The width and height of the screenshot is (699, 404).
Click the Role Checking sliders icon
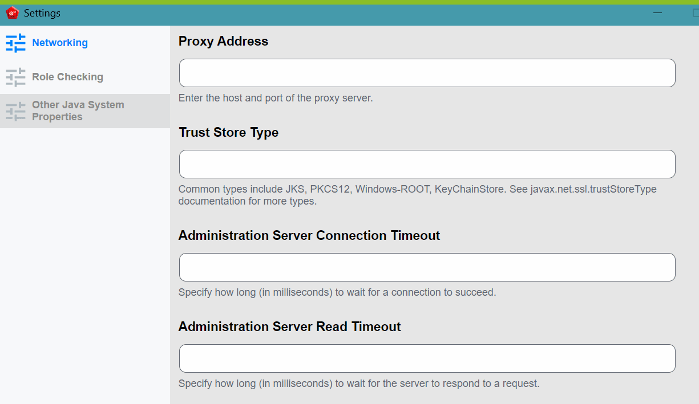(x=15, y=77)
